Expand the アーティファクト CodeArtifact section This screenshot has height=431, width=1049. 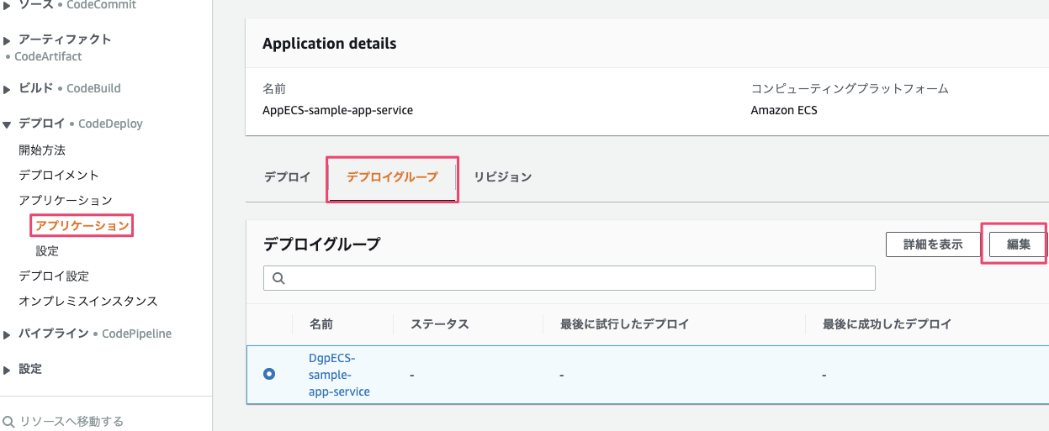pos(8,39)
